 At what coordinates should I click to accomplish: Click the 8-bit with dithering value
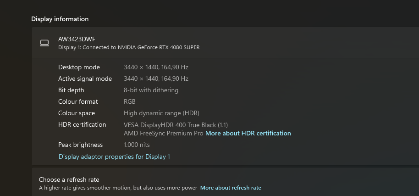(151, 90)
